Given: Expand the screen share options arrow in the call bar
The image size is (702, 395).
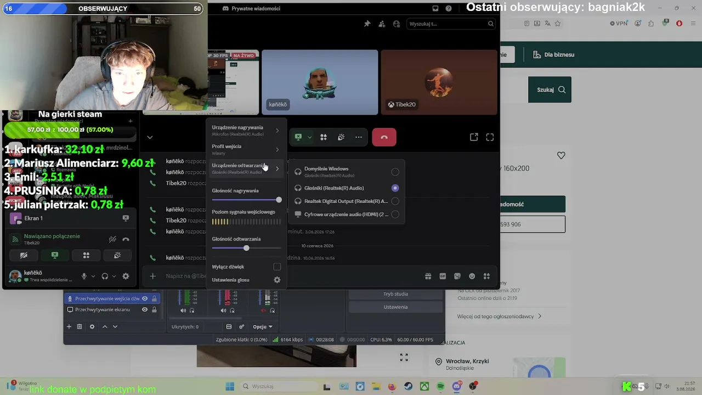Looking at the screenshot, I should click(x=309, y=137).
